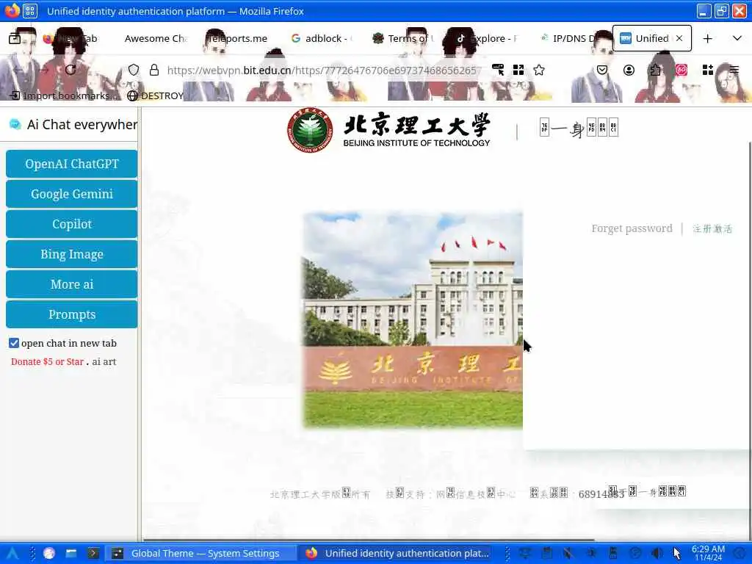Switch to the IP/DNS tab
Screen dimensions: 752x564
tap(569, 38)
